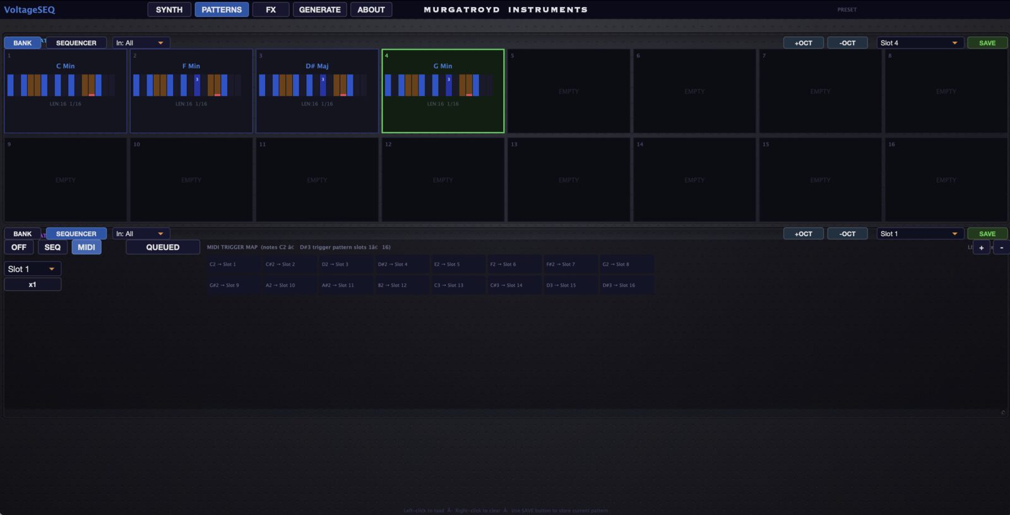Select BANK tab in the upper panel
The width and height of the screenshot is (1010, 515).
tap(23, 43)
